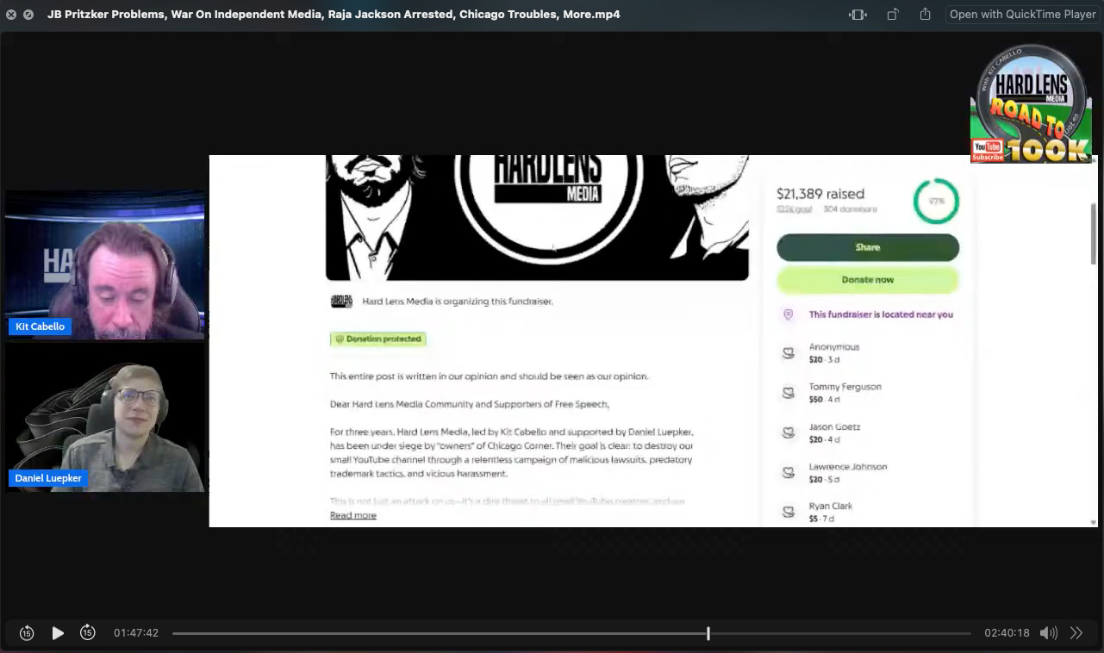Click the $21,389 raised text
The image size is (1104, 653).
820,194
